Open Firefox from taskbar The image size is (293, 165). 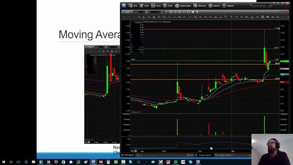point(56,162)
